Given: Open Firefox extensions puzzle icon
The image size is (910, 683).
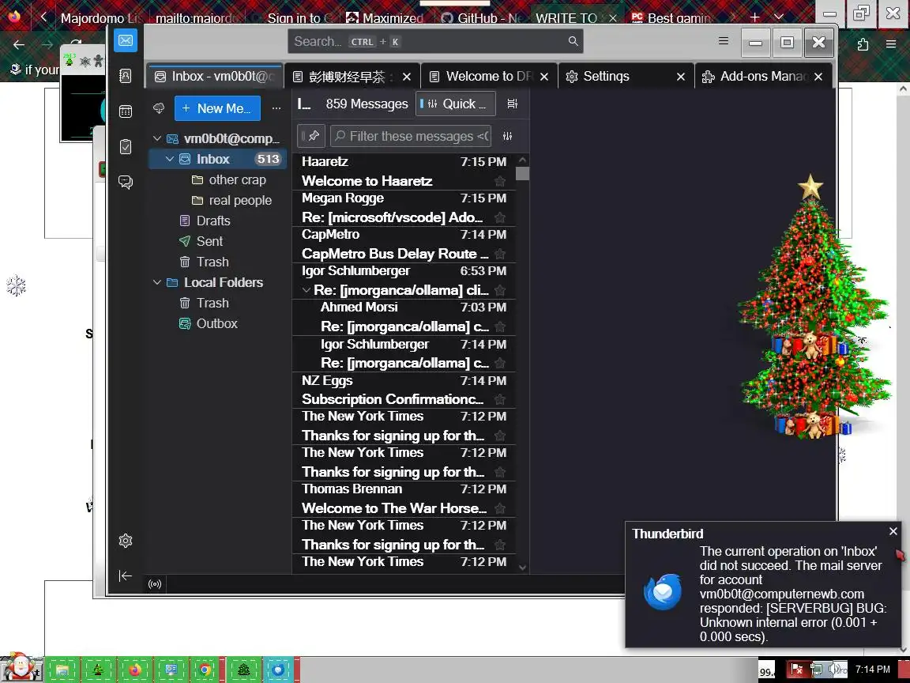Looking at the screenshot, I should pyautogui.click(x=863, y=44).
